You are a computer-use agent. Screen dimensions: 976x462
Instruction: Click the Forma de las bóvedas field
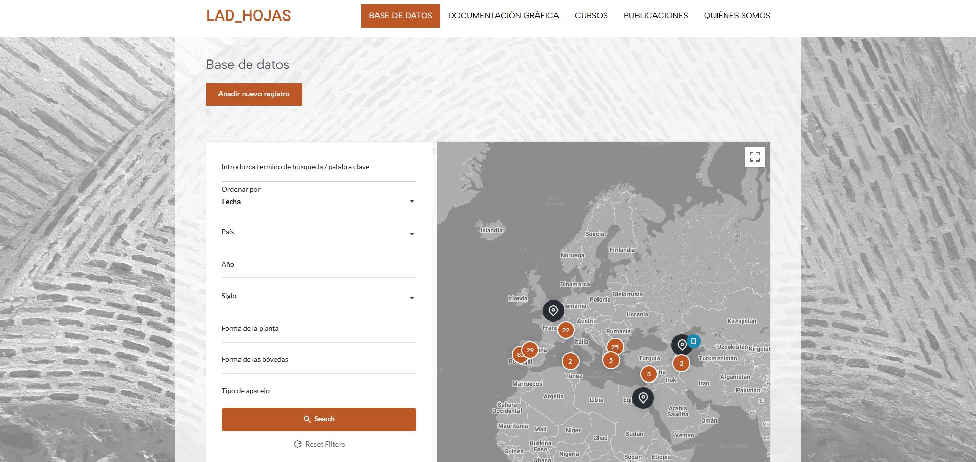coord(318,360)
